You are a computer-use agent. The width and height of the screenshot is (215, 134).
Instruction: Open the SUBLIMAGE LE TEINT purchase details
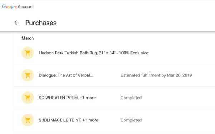(x=115, y=120)
